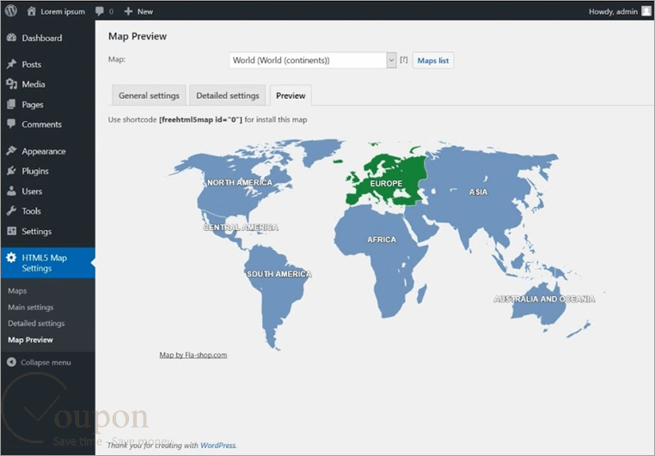Click the Central America region on the map
The width and height of the screenshot is (655, 456).
241,228
